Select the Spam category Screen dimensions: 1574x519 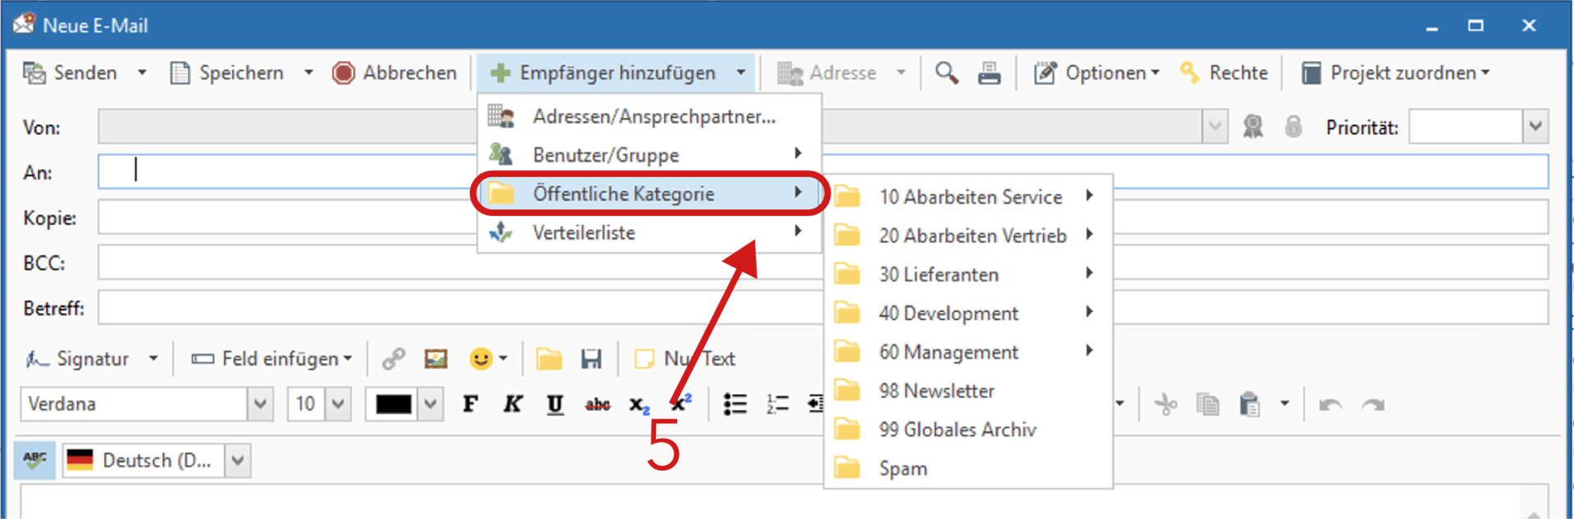pyautogui.click(x=968, y=468)
